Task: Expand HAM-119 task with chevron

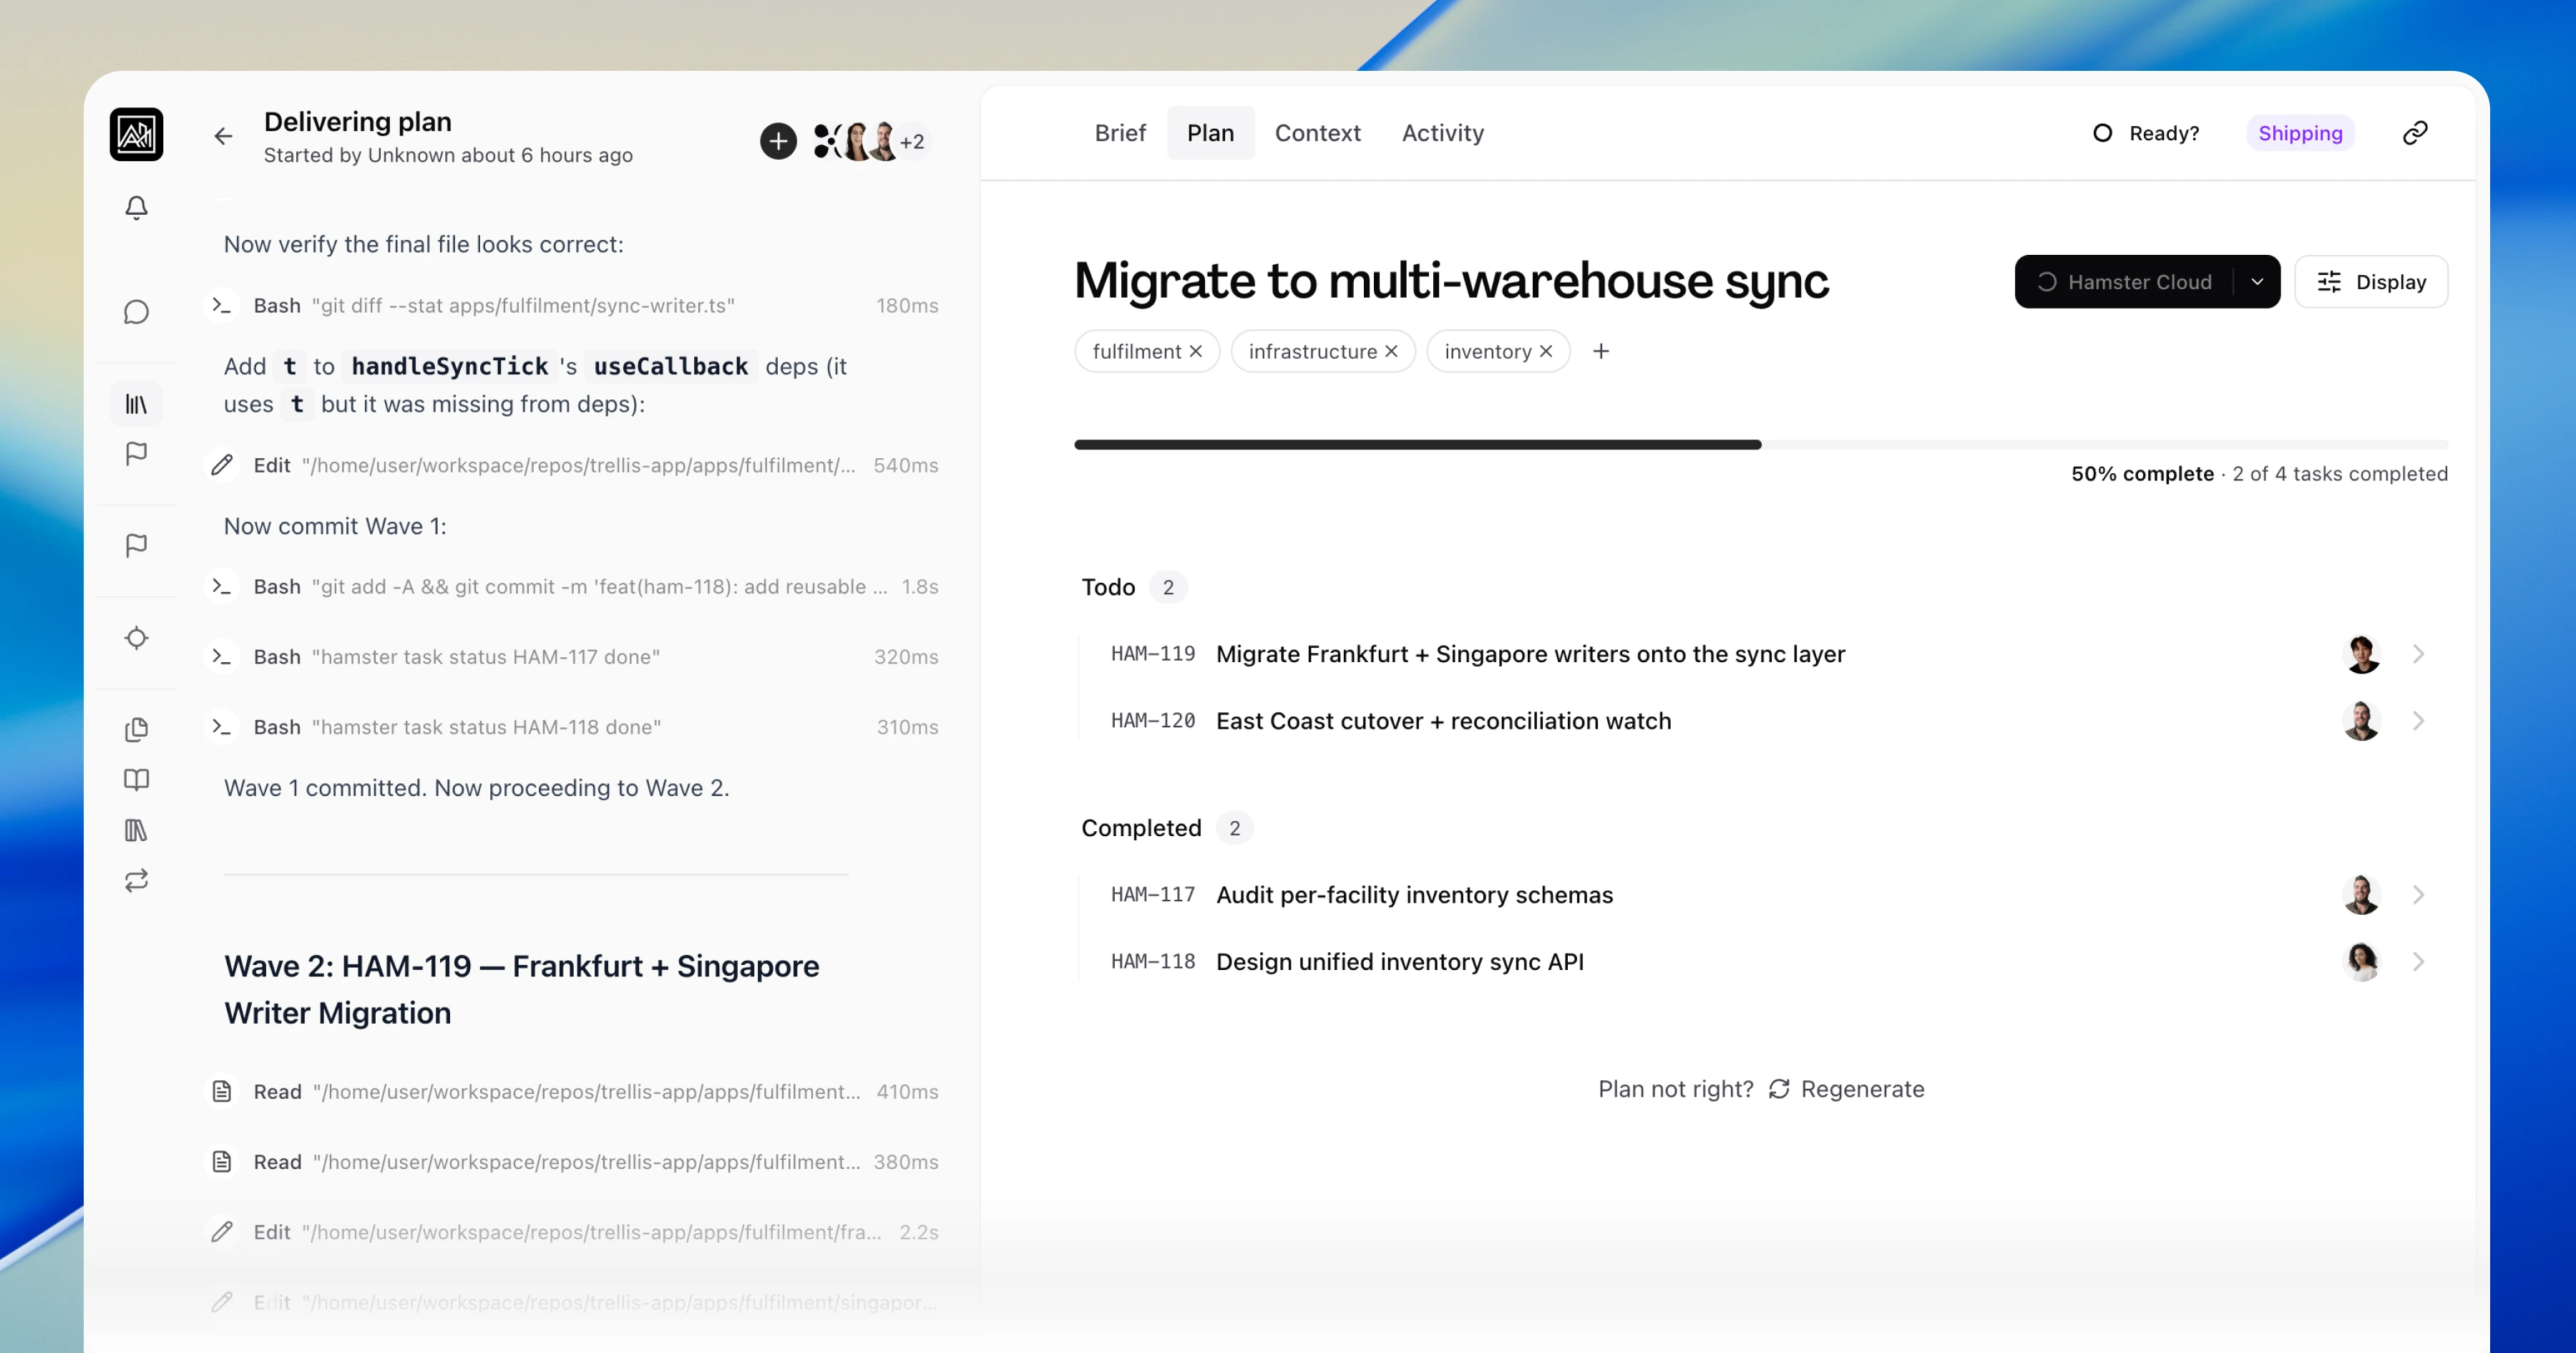Action: pos(2418,654)
